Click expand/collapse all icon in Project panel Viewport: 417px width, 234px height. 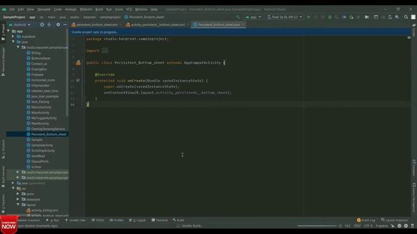tap(50, 25)
